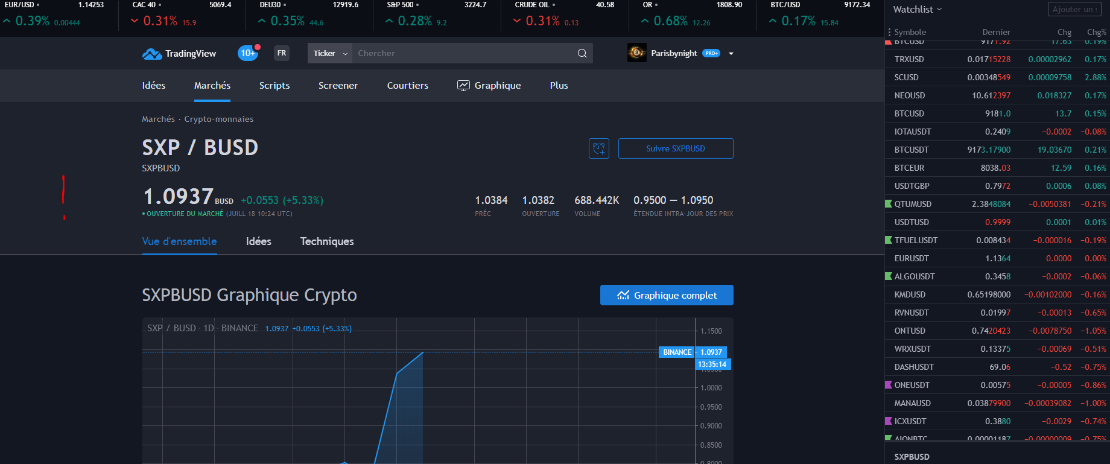Select TRXUSD in the watchlist
Screen dimensions: 1110x464
tap(997, 59)
